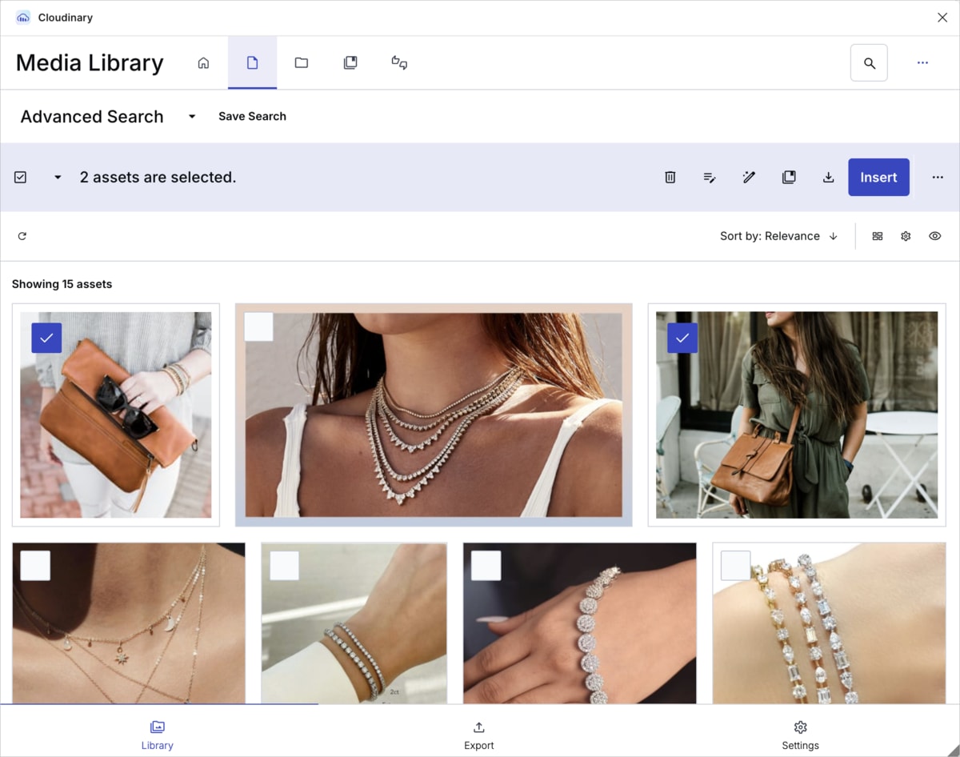
Task: Open Sort by: Relevance dropdown
Action: pyautogui.click(x=778, y=236)
